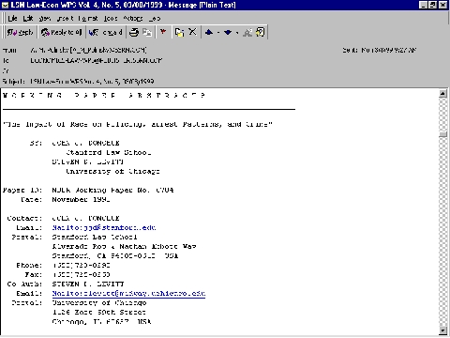Click the scrollbar up arrow
450x338 pixels.
click(442, 94)
